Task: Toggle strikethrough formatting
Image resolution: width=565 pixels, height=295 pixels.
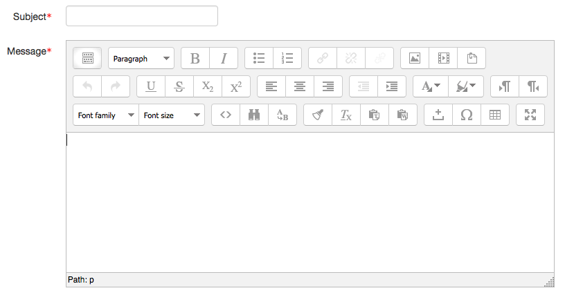Action: coord(179,86)
